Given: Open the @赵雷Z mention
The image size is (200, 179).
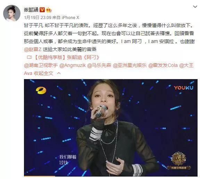Looking at the screenshot, I should [33, 49].
